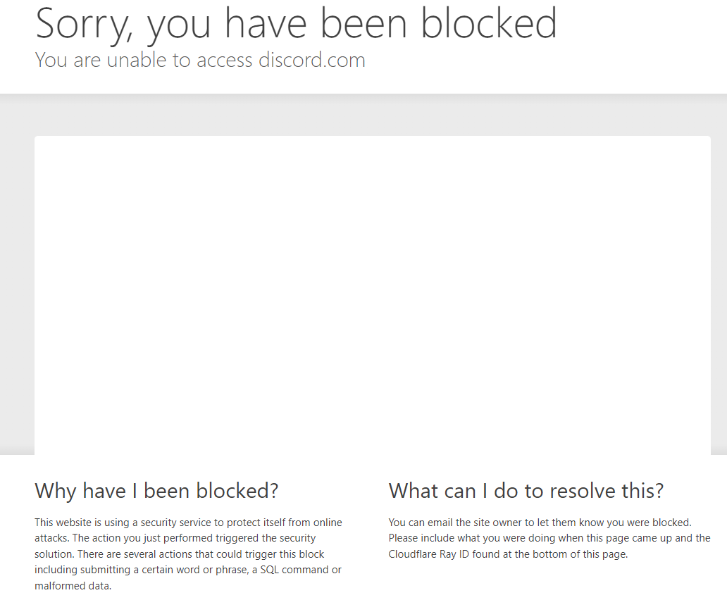Click the discord.com domain text
727x600 pixels.
[x=312, y=61]
